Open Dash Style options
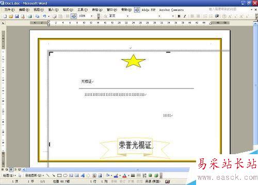This screenshot has width=258, height=185. pyautogui.click(x=139, y=175)
